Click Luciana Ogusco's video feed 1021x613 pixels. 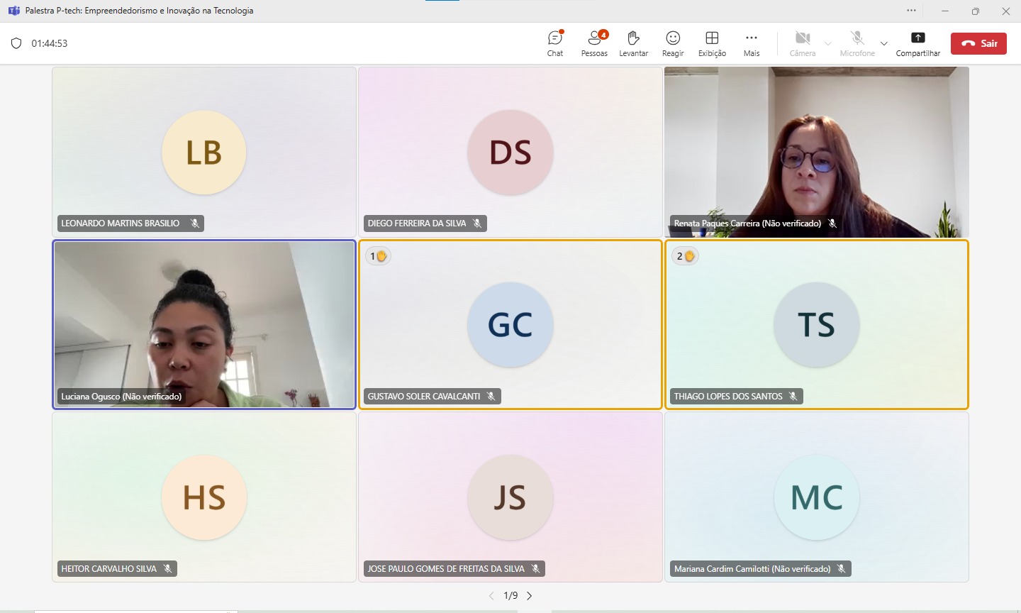pyautogui.click(x=204, y=325)
